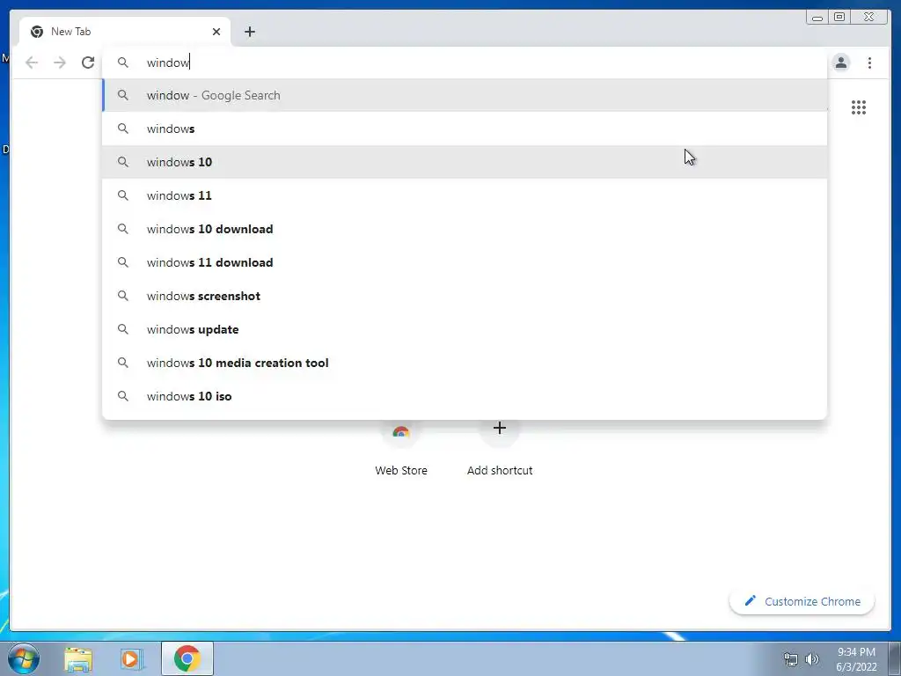Choose "windows 10 download" suggestion

click(465, 229)
